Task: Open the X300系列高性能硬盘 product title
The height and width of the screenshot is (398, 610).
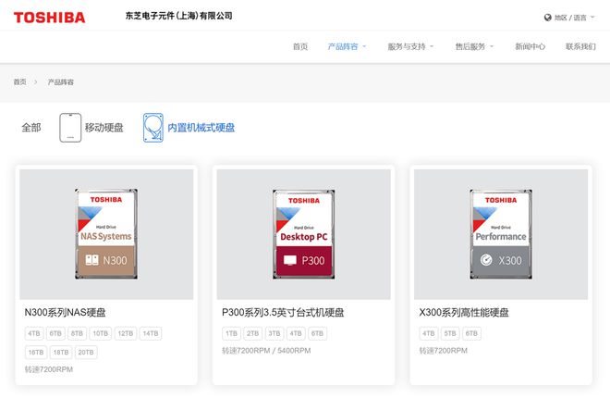Action: coord(464,312)
